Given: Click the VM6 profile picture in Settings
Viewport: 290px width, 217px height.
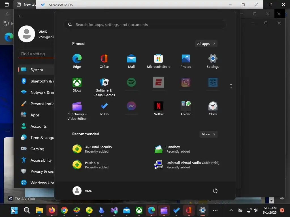Looking at the screenshot, I should click(27, 34).
